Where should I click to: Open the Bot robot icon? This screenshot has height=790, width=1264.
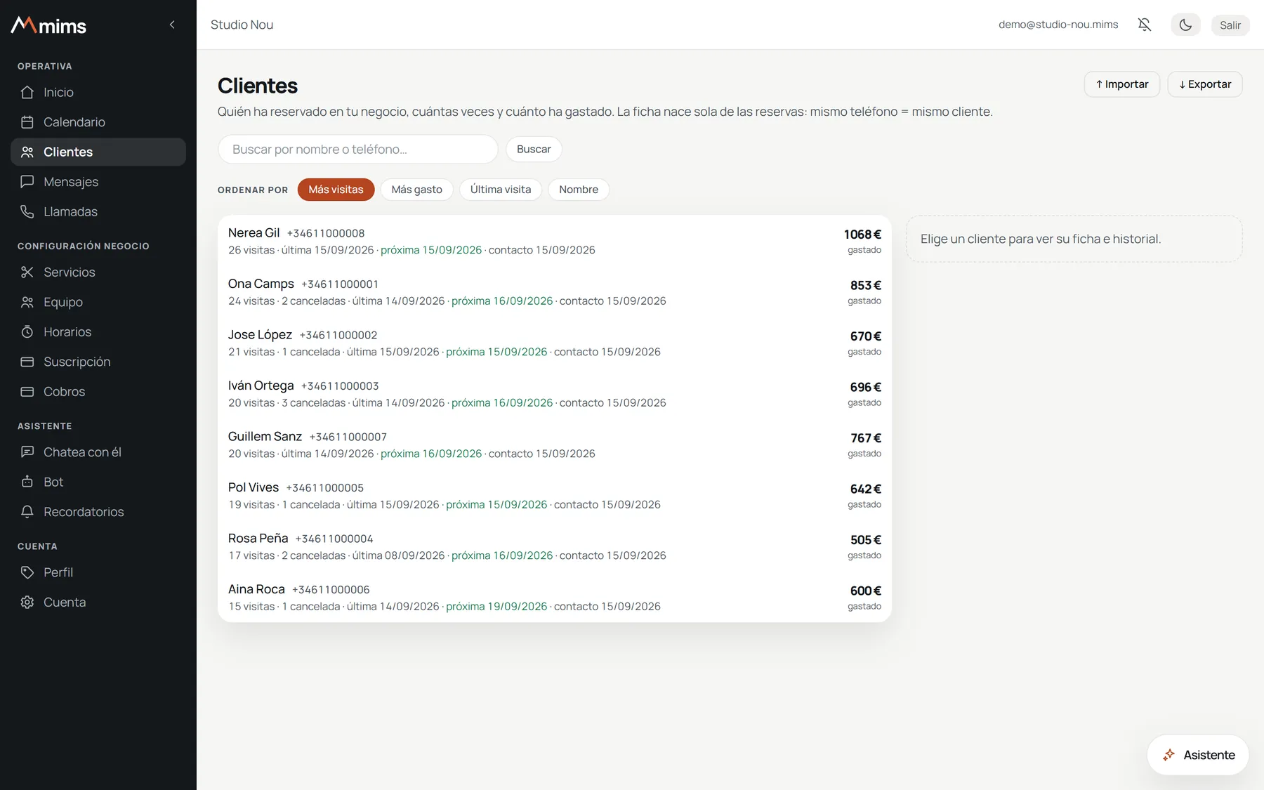[x=27, y=482]
